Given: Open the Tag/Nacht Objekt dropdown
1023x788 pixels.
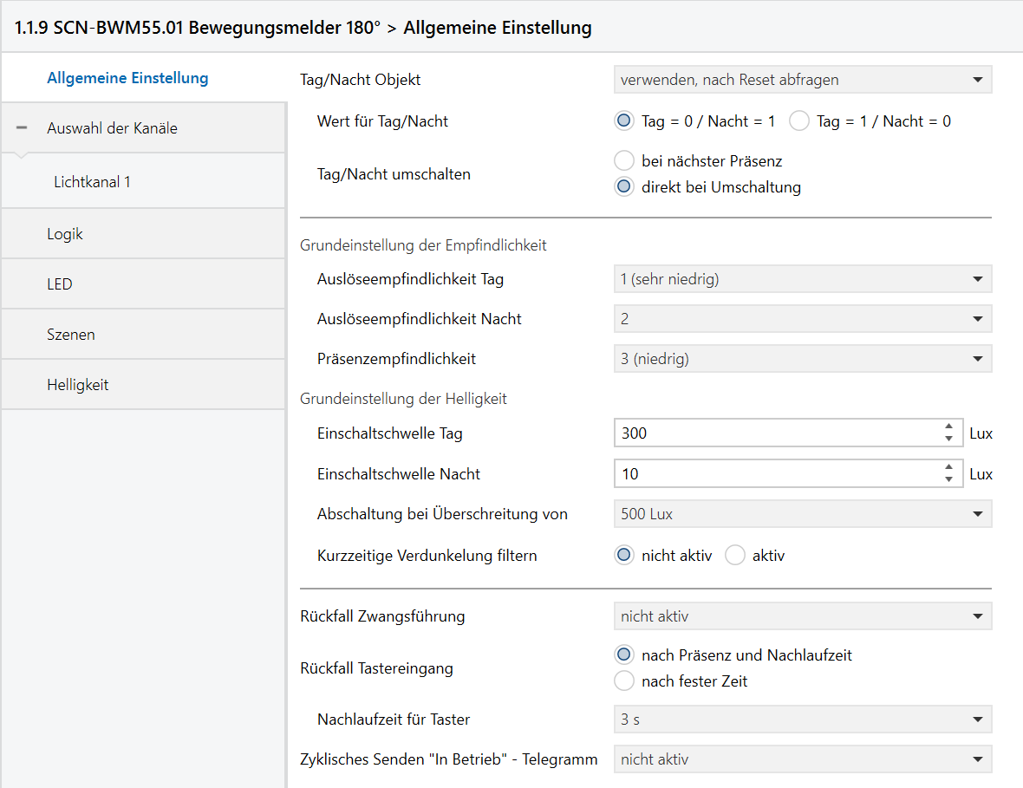Looking at the screenshot, I should click(x=802, y=80).
